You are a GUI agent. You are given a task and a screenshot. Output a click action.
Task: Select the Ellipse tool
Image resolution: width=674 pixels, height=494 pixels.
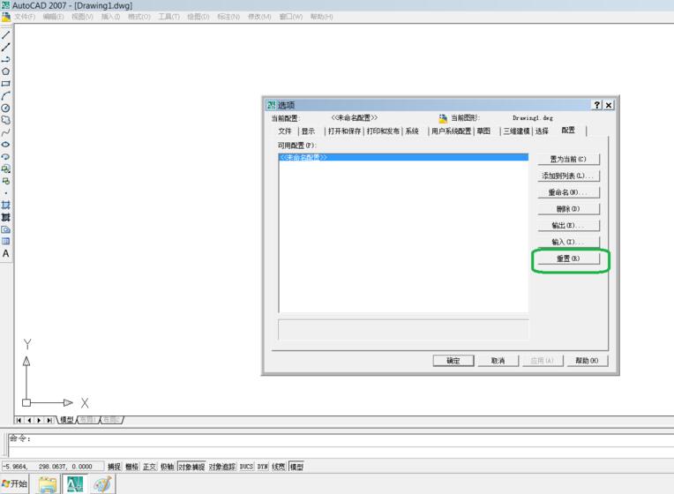click(5, 145)
